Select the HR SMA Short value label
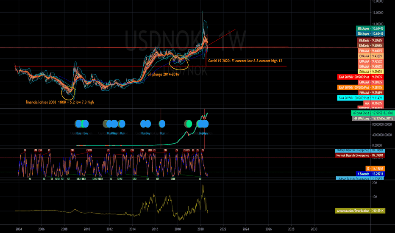 point(373,113)
